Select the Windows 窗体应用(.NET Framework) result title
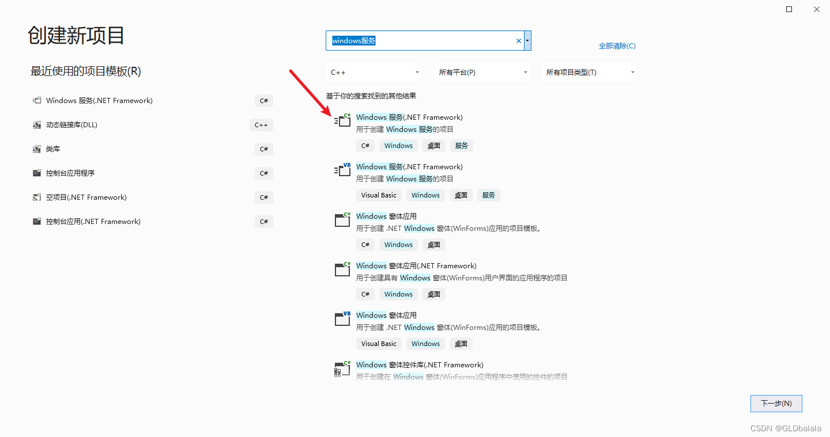This screenshot has width=830, height=437. tap(416, 266)
